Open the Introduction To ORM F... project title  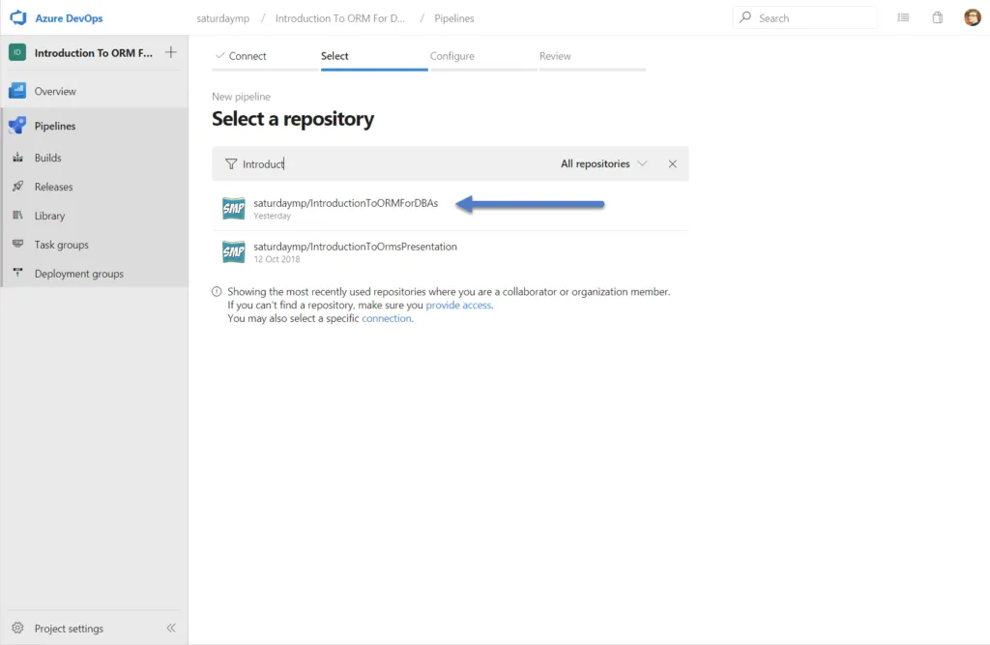click(x=94, y=53)
